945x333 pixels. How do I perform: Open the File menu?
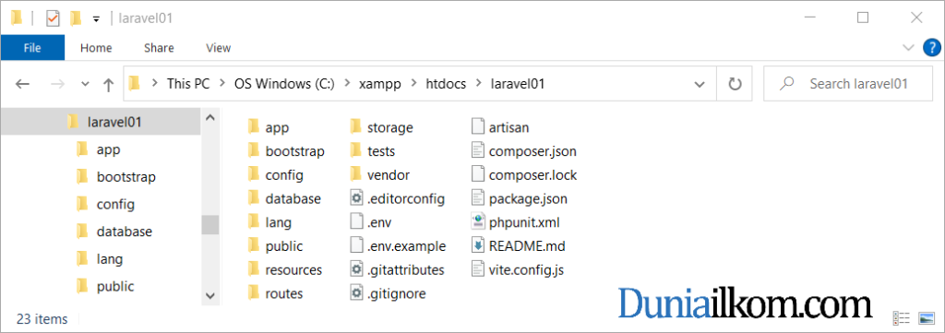pos(32,48)
